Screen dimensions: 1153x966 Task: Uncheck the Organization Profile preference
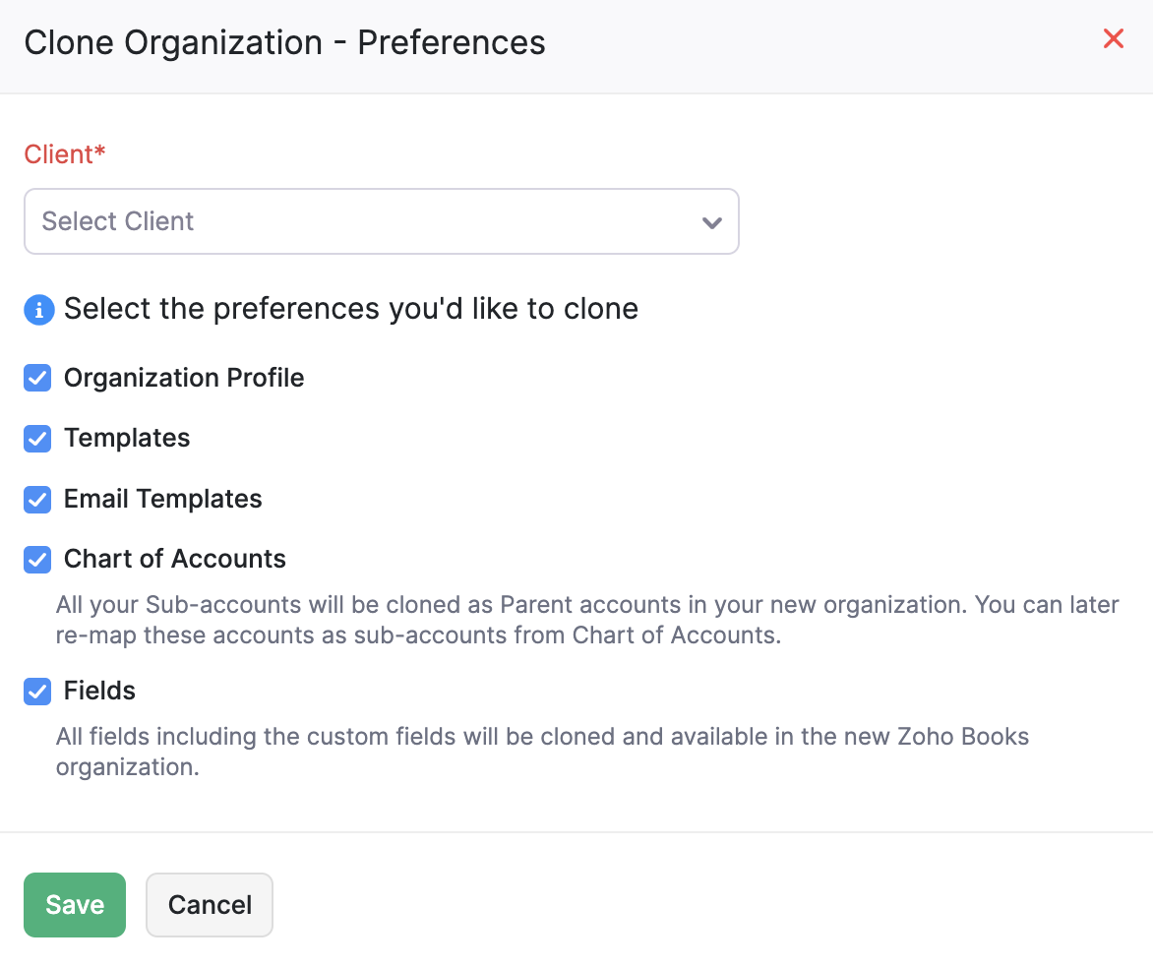click(36, 378)
